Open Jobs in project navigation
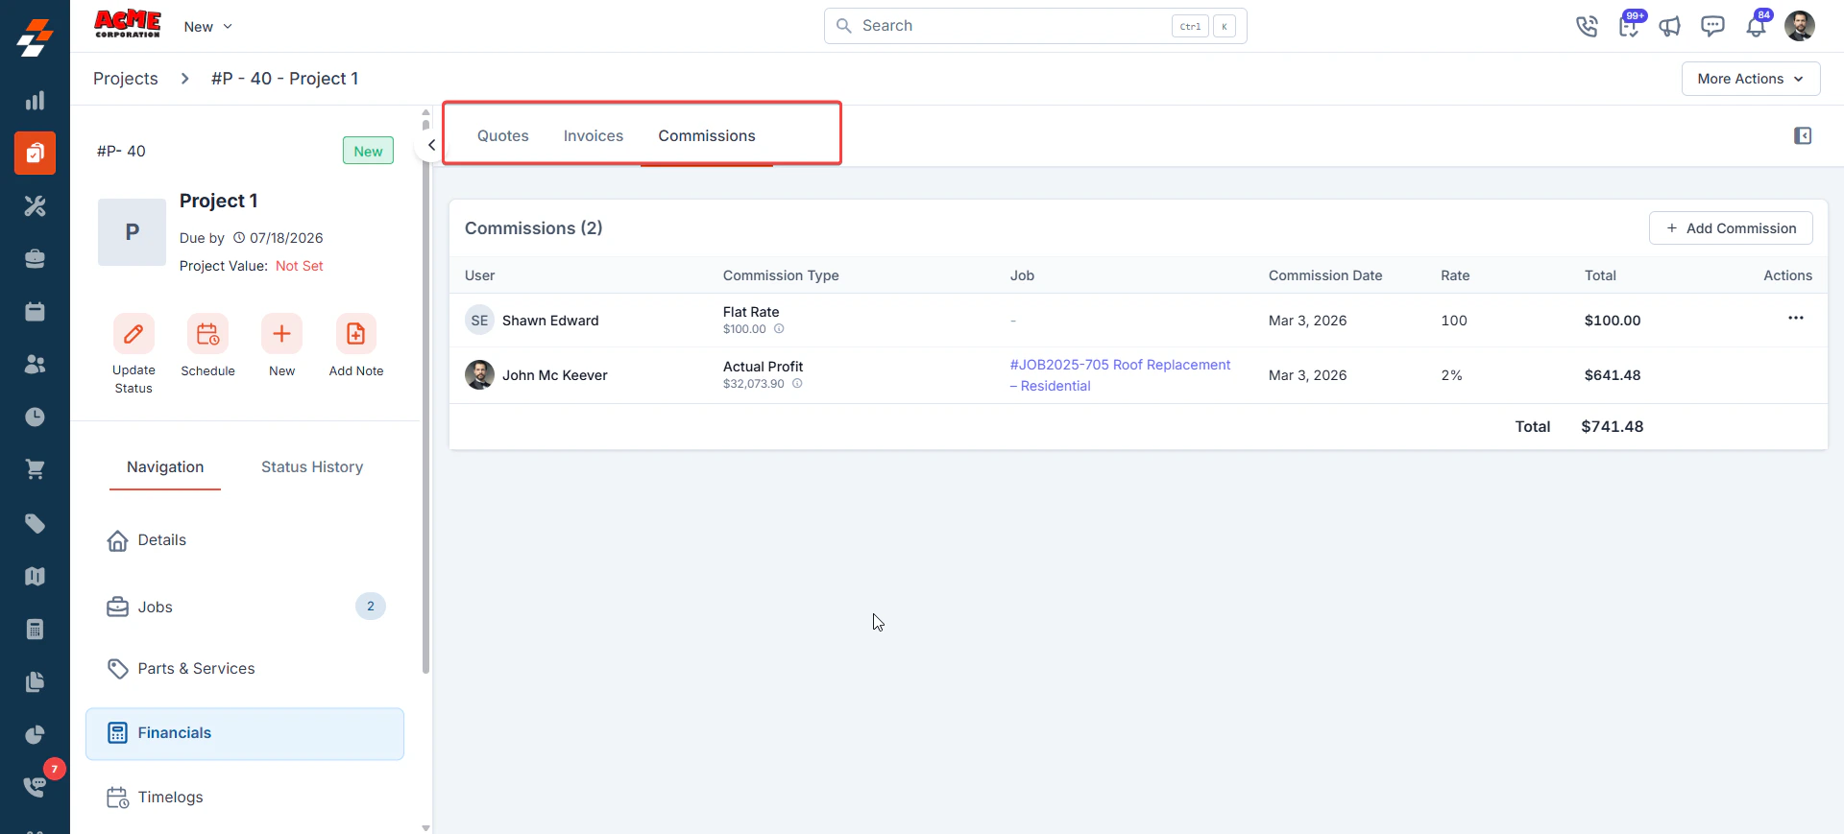 245,607
